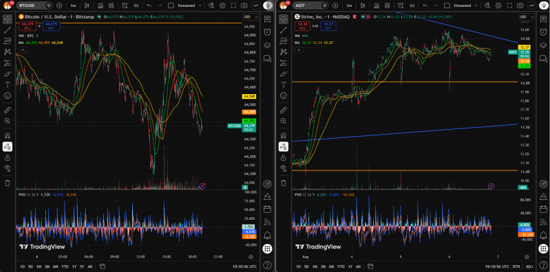Select 1D range in BTCUSD window
Image resolution: width=550 pixels, height=272 pixels.
23,267
